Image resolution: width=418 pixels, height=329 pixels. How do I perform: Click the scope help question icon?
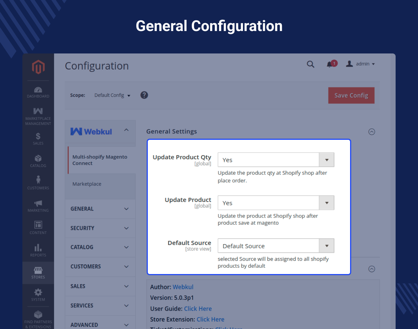[144, 95]
